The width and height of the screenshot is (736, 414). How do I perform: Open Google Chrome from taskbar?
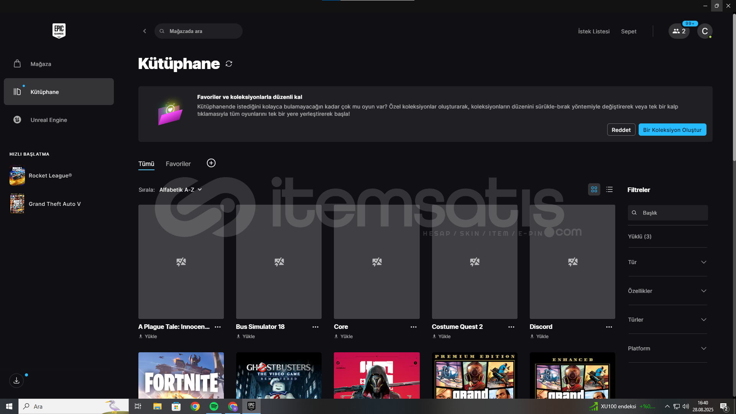pyautogui.click(x=195, y=406)
